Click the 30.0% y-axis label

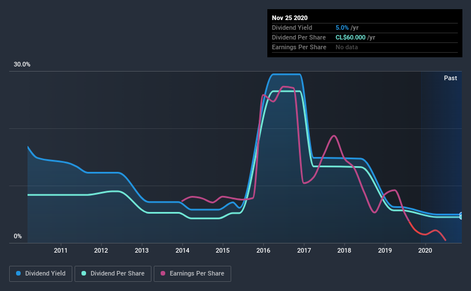tap(22, 64)
